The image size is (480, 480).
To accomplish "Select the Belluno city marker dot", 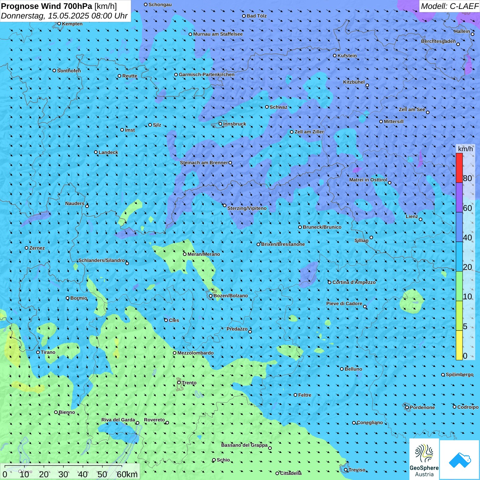I will 342,369.
